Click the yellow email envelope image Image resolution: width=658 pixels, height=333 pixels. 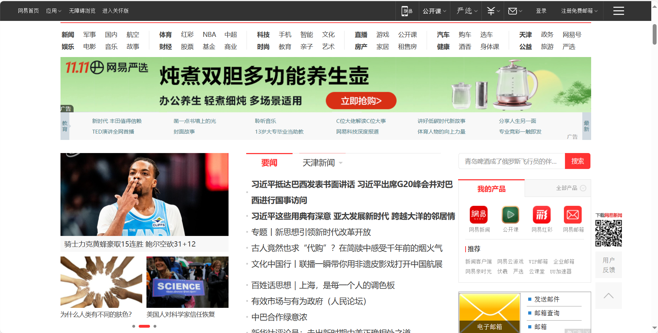pyautogui.click(x=489, y=308)
